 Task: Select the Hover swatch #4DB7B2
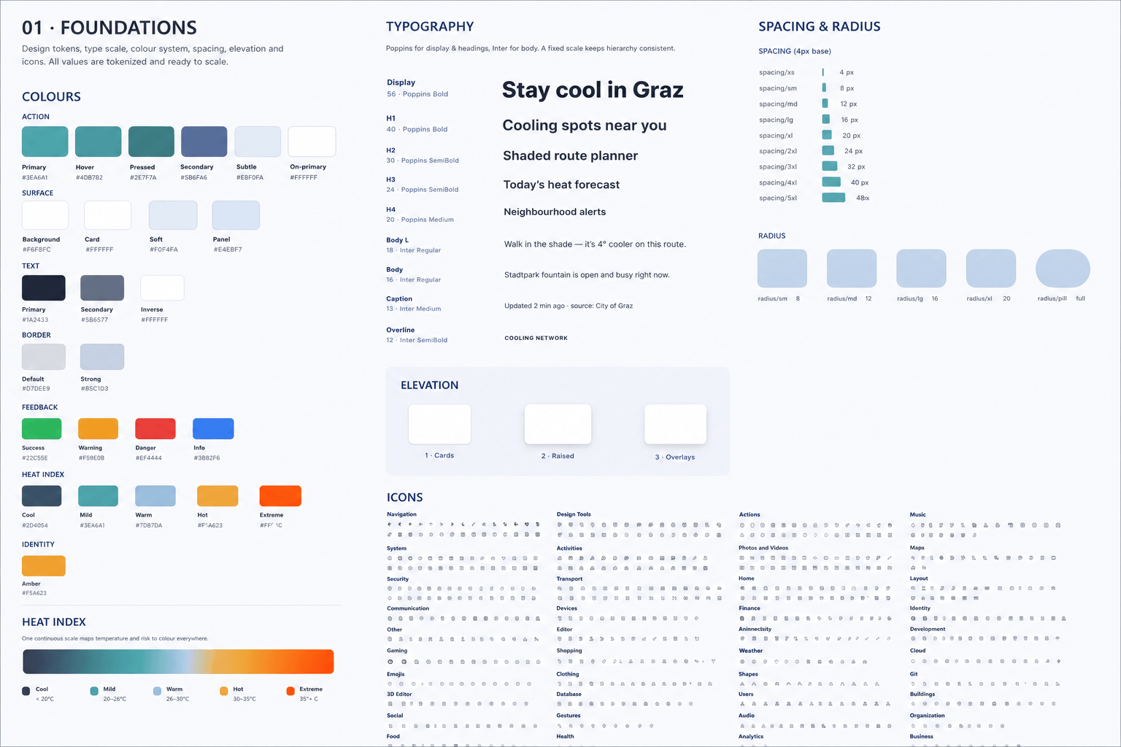click(99, 142)
